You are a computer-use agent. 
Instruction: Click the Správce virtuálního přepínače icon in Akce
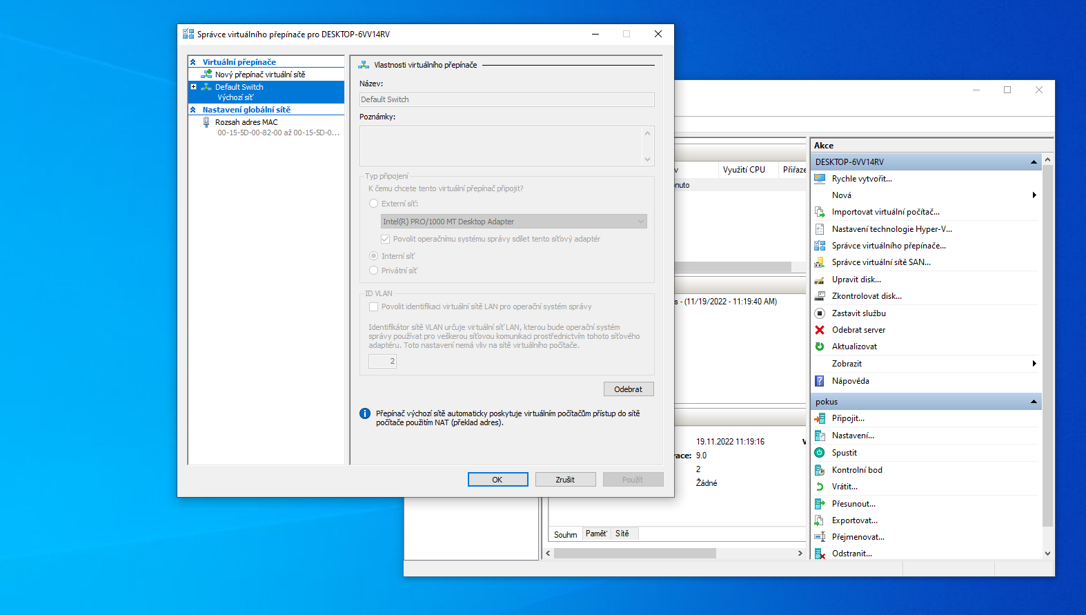tap(820, 246)
